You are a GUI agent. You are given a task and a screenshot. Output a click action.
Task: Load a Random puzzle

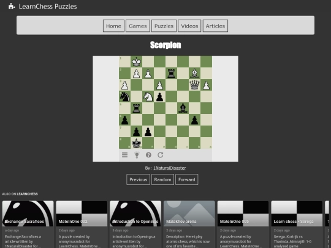[x=162, y=179]
